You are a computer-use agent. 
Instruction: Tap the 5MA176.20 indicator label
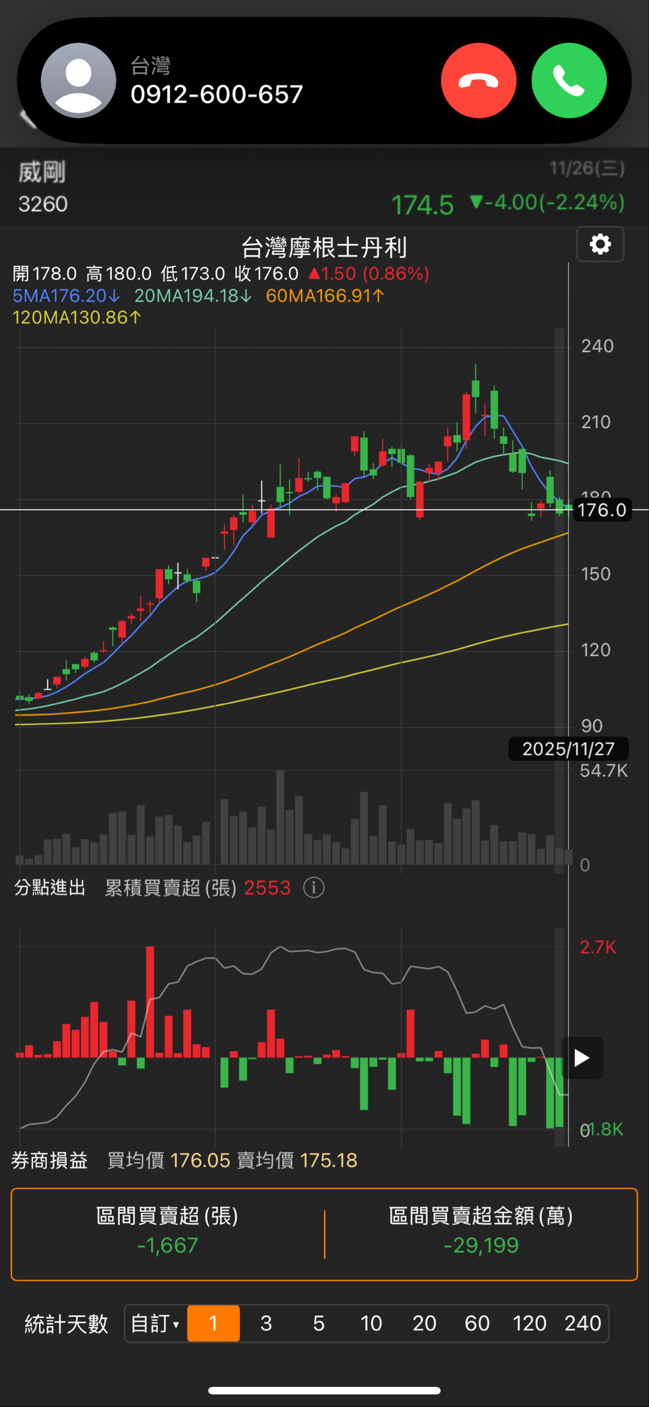pos(66,295)
